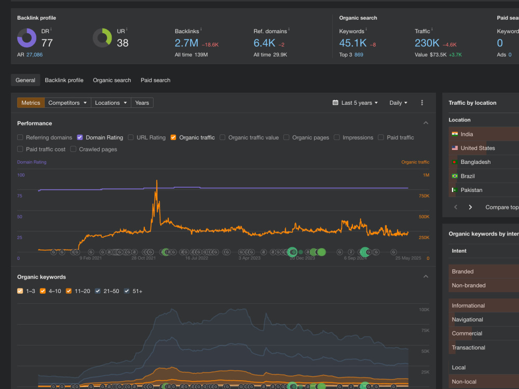Viewport: 519px width, 389px height.
Task: Open the 6.4K referring domains link
Action: coord(264,43)
